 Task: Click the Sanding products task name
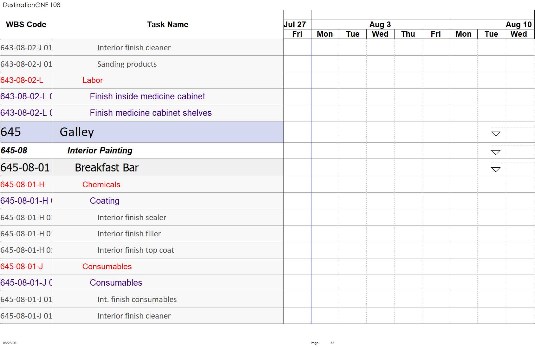click(x=127, y=64)
